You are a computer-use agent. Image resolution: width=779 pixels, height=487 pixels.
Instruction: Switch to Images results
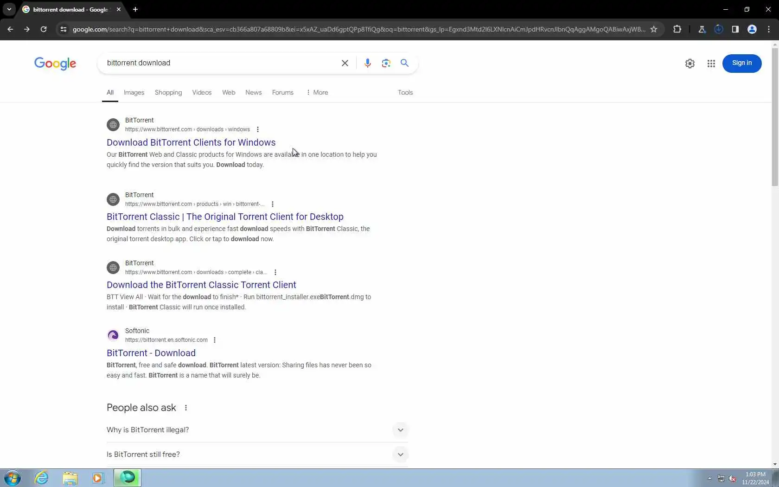coord(134,93)
